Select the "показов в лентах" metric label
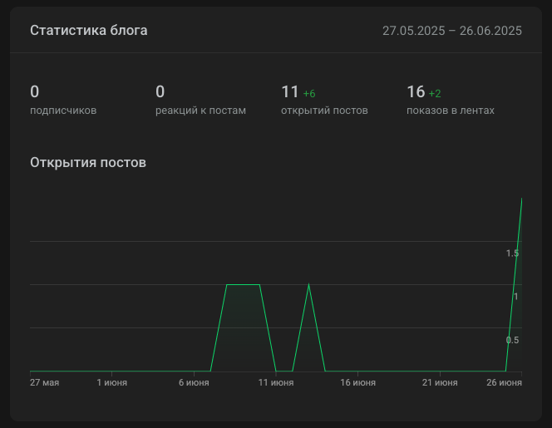Screen dimensions: 552x428 (x=450, y=110)
